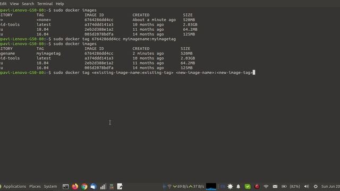Image resolution: width=340 pixels, height=191 pixels.
Task: Click the 520MB size in the first listing
Action: (189, 20)
